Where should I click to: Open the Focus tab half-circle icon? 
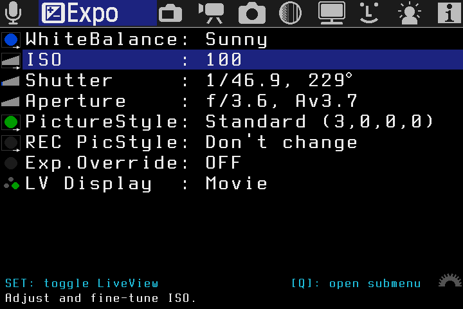pyautogui.click(x=291, y=13)
